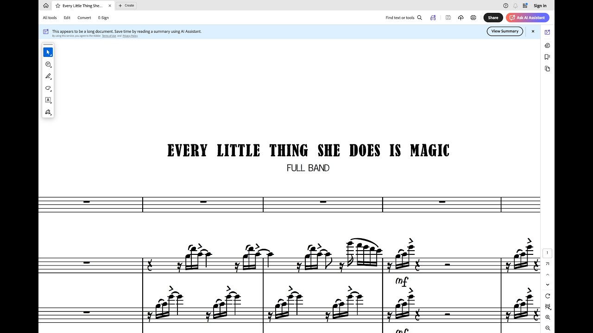Screen dimensions: 593x333
Task: Click the upload to cloud icon
Action: tap(461, 18)
